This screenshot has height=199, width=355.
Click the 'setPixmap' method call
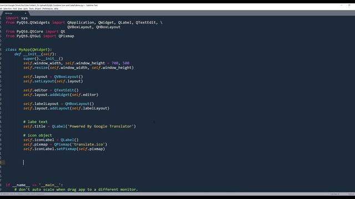67,149
